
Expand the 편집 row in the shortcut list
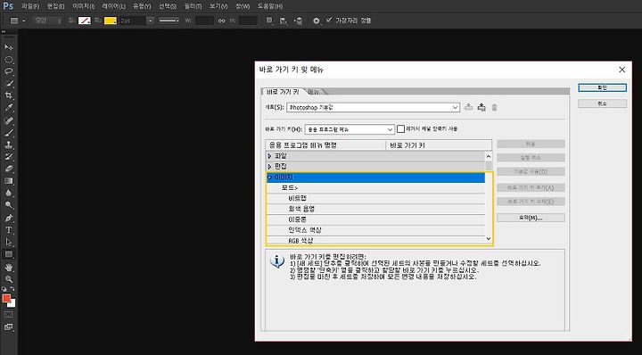[269, 167]
